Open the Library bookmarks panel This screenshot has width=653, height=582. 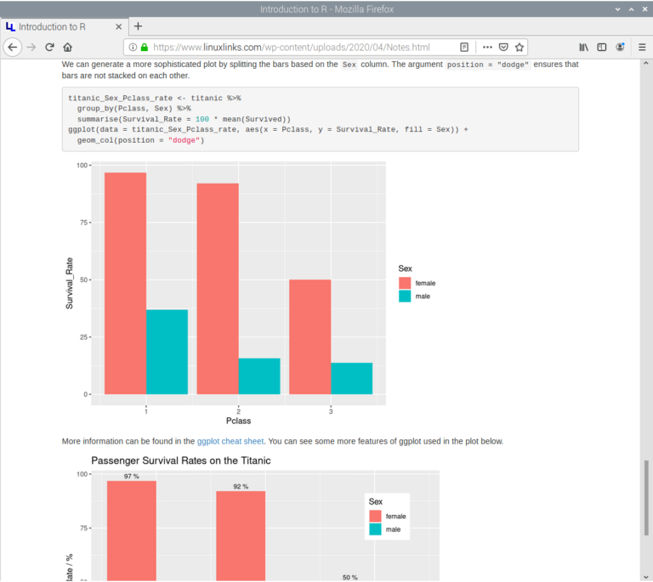click(584, 47)
